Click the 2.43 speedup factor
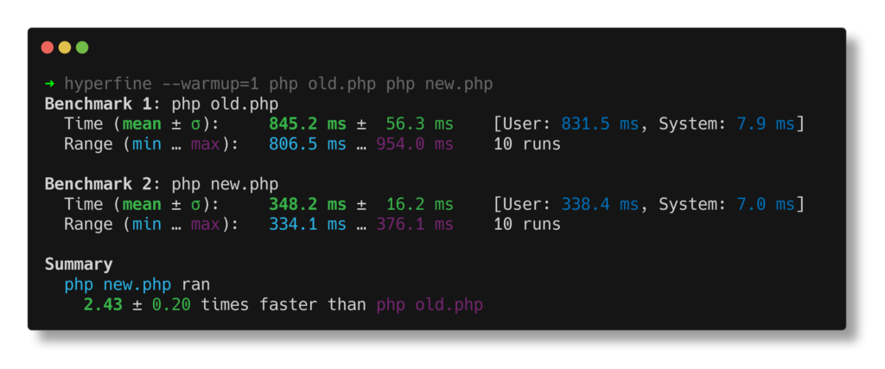885x369 pixels. point(103,305)
